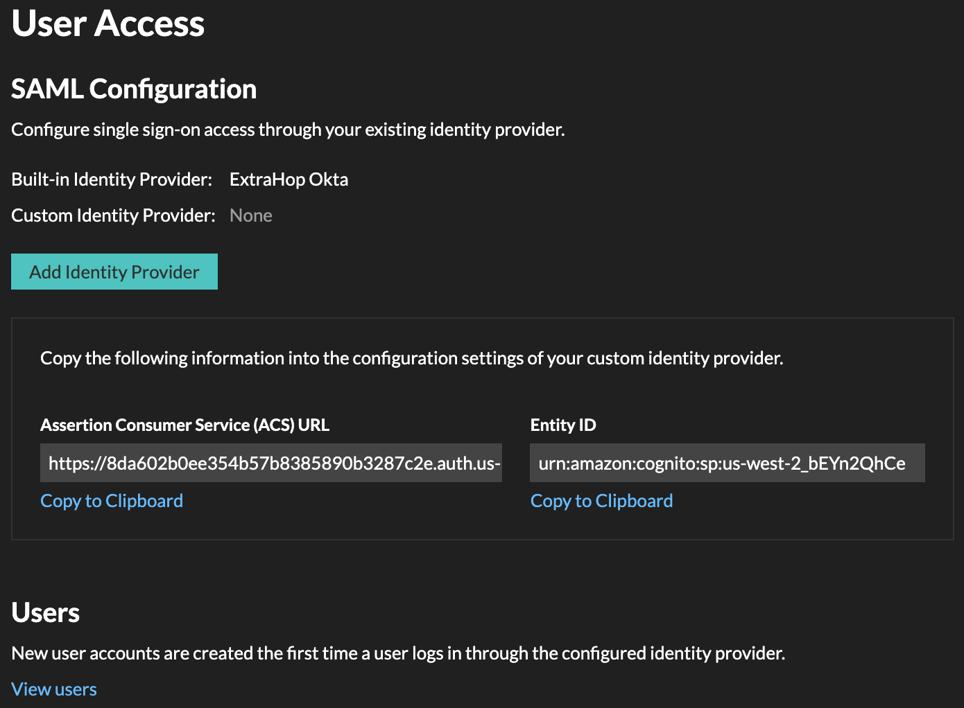The height and width of the screenshot is (708, 964).
Task: Copy the Entity ID to clipboard
Action: (x=601, y=501)
